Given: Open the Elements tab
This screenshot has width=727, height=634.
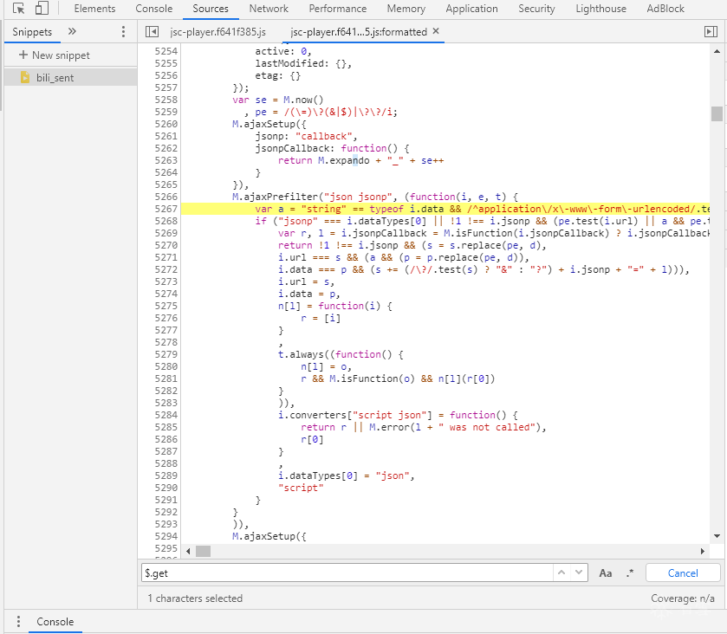Looking at the screenshot, I should 94,9.
